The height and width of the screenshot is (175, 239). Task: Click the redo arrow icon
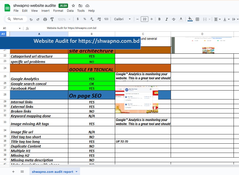(38, 19)
